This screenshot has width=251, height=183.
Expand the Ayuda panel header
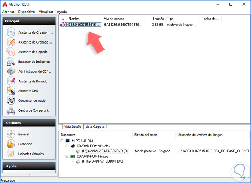pyautogui.click(x=29, y=166)
